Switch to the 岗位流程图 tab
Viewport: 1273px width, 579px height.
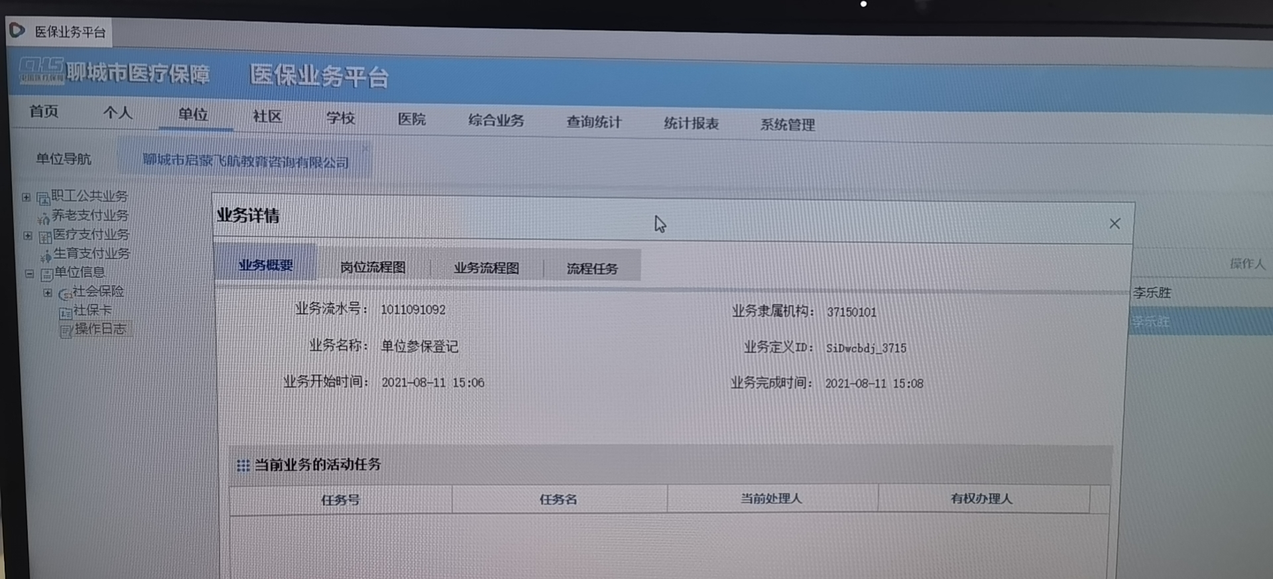tap(373, 267)
